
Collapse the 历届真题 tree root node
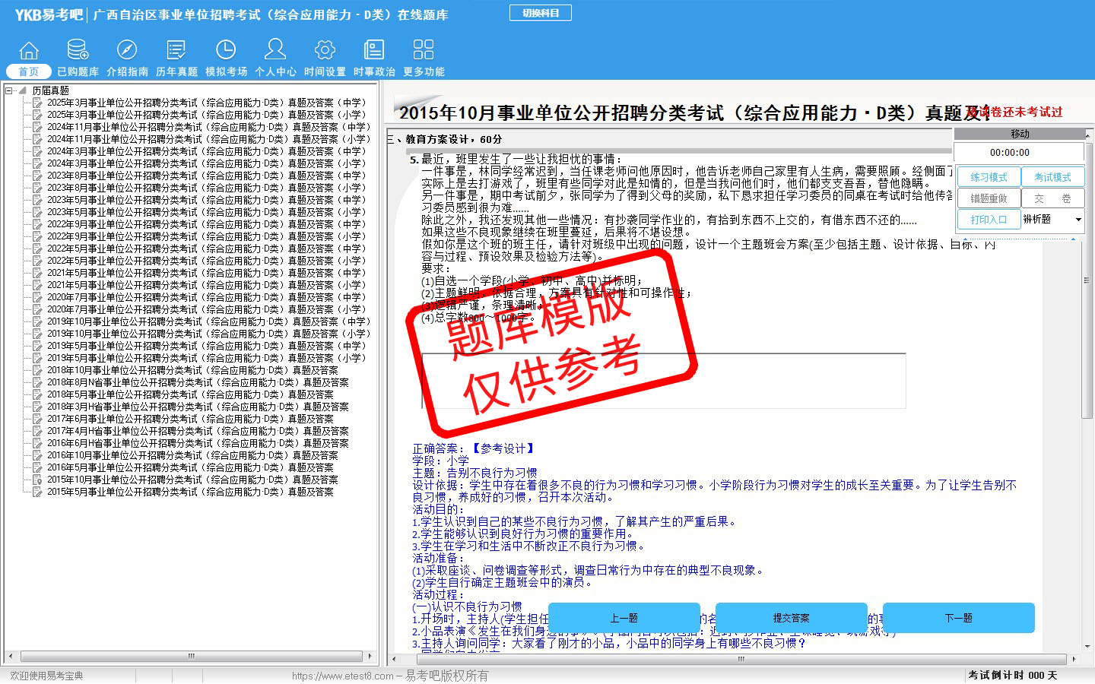(x=9, y=90)
